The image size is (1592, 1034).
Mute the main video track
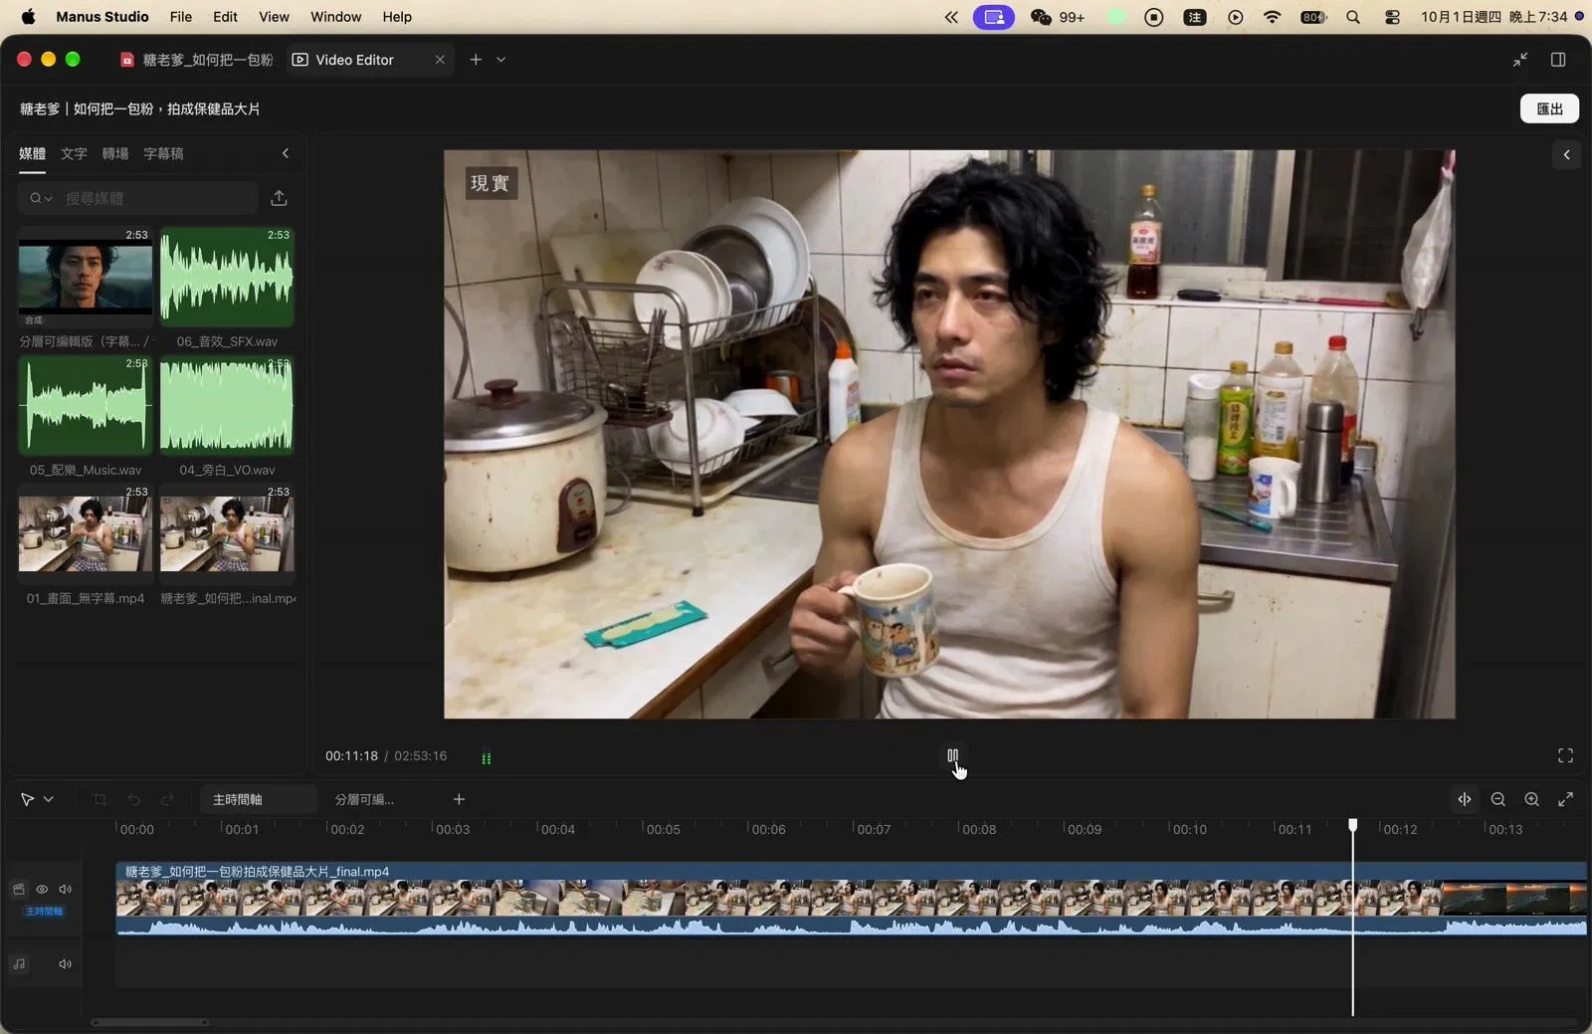pos(66,890)
